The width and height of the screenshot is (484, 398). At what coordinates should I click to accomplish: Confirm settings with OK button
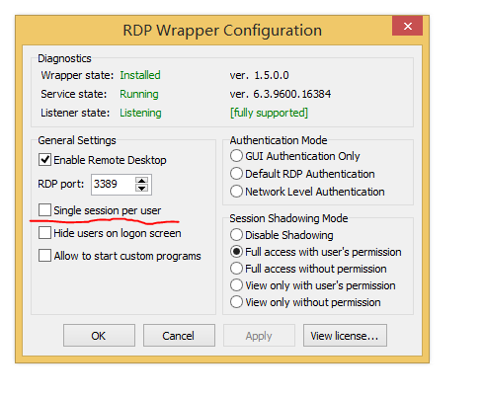[99, 336]
